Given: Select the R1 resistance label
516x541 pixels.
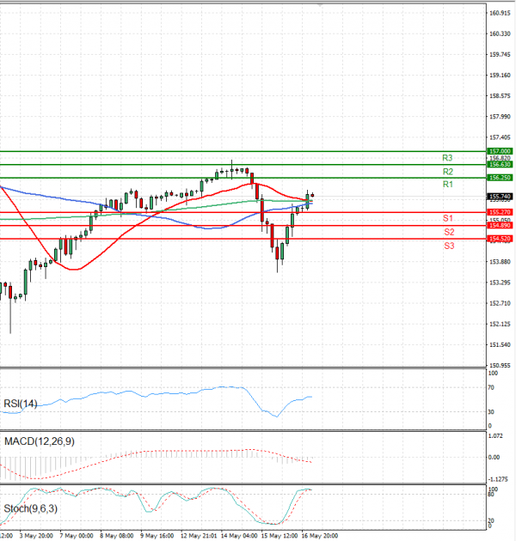Looking at the screenshot, I should [x=447, y=185].
